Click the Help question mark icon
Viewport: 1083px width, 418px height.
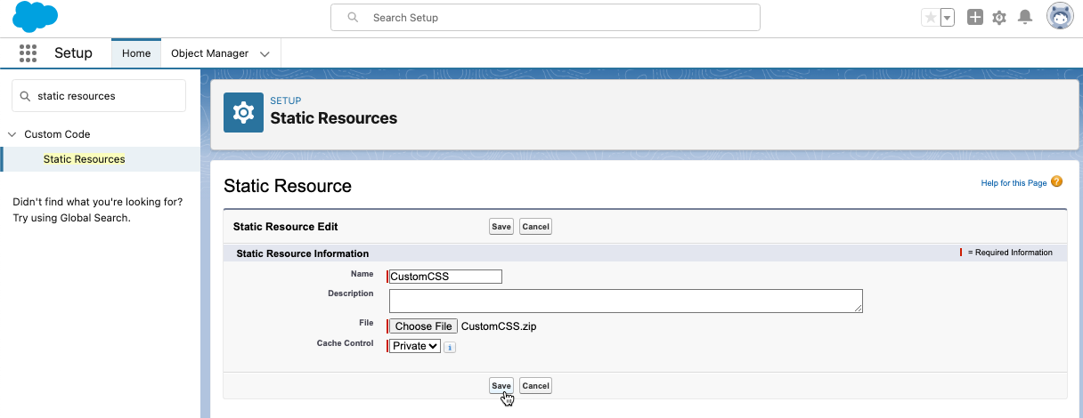tap(1057, 182)
